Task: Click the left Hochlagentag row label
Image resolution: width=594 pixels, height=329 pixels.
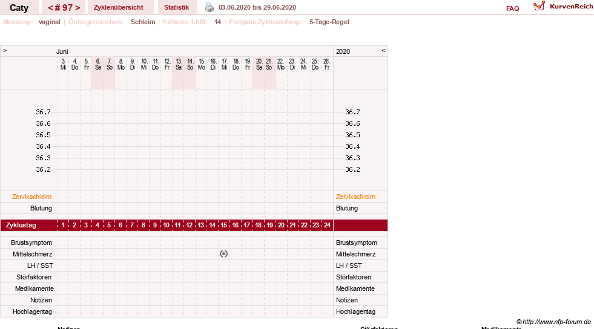Action: pyautogui.click(x=32, y=311)
